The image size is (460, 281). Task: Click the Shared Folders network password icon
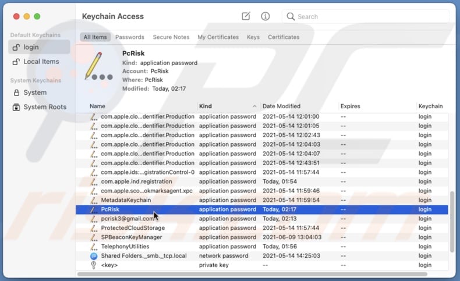pos(94,256)
